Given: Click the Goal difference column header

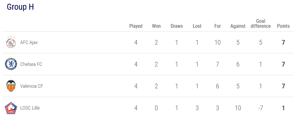Looking at the screenshot, I should pos(261,24).
